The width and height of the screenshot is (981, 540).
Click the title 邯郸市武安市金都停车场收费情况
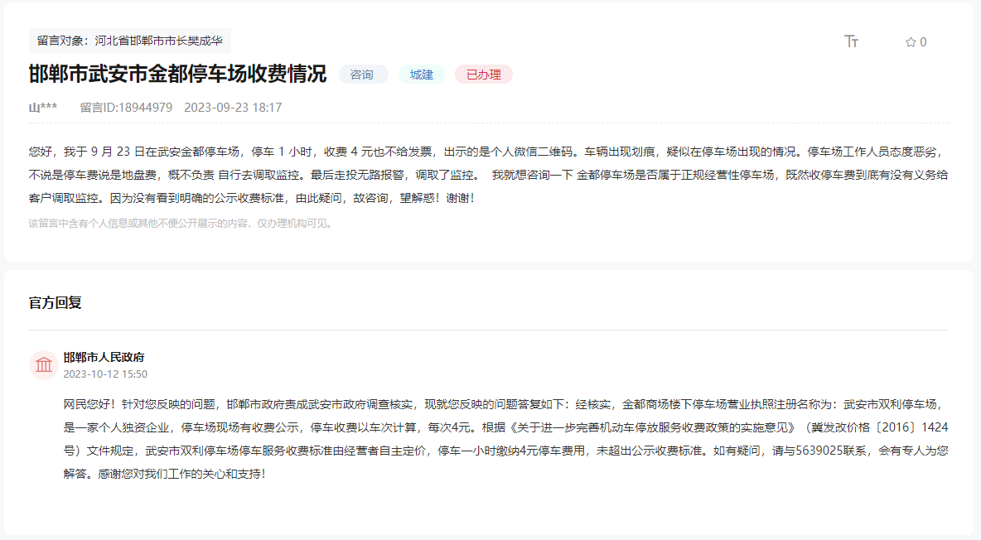tap(177, 74)
